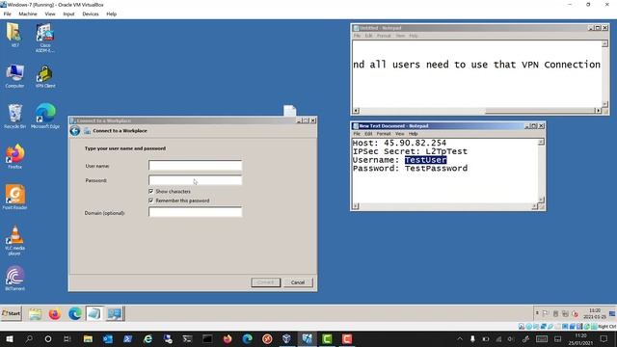Open File Explorer on host taskbar
Viewport: 617px width, 347px height.
click(x=88, y=338)
